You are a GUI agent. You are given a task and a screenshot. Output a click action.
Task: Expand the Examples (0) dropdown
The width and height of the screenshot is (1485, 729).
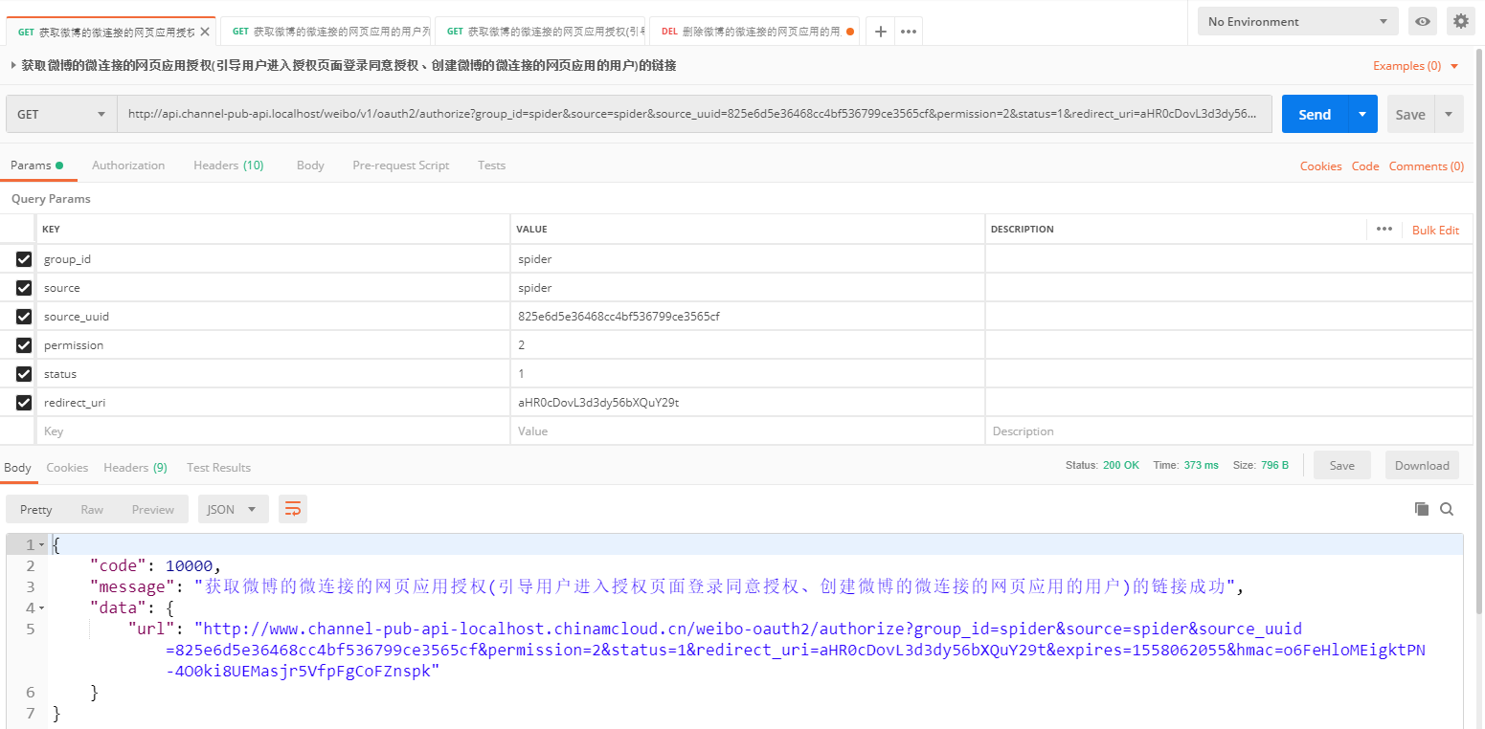pyautogui.click(x=1416, y=66)
